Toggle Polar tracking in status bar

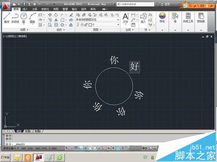[x=85, y=148]
